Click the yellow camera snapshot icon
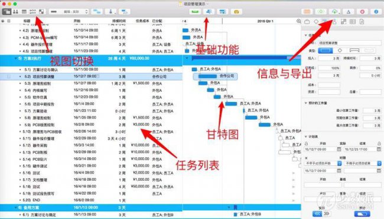 click(x=236, y=11)
